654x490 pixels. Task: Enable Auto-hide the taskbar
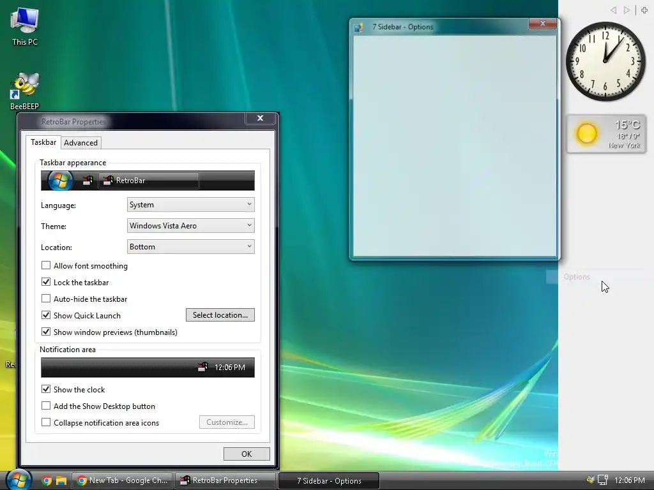click(46, 299)
